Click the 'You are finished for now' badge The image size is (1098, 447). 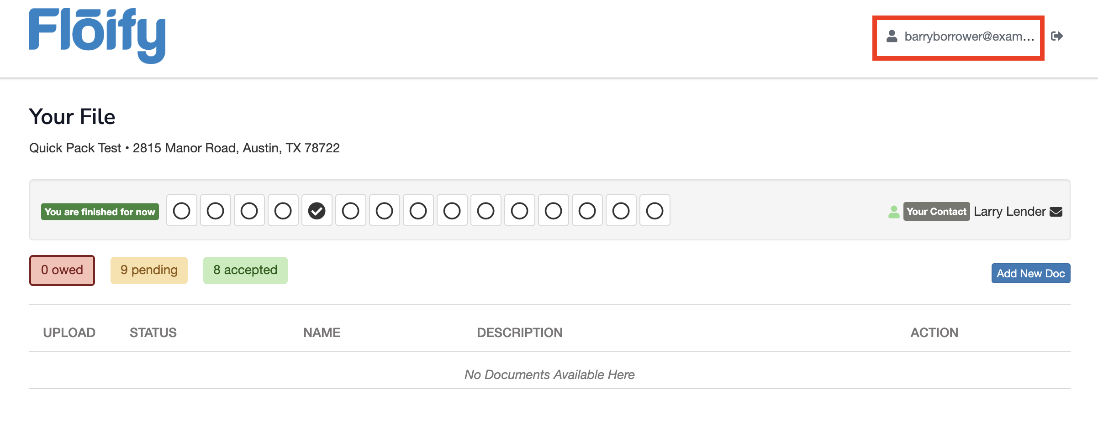point(100,211)
